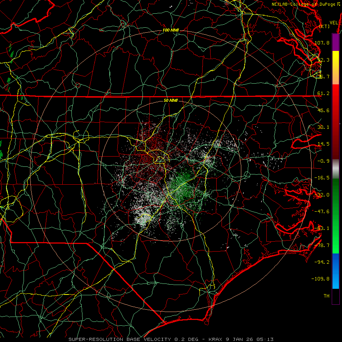Select the 45.6 value on the velocity scale

click(323, 110)
